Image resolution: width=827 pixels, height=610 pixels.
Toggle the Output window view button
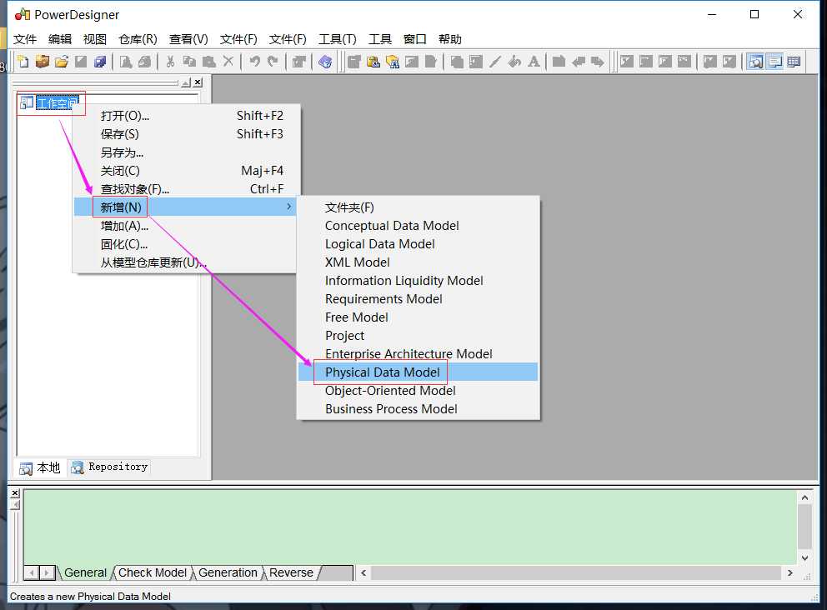tap(774, 62)
